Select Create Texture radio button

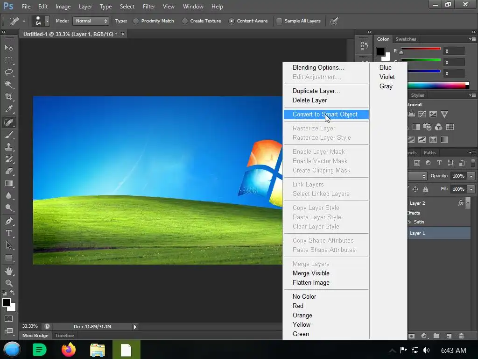pyautogui.click(x=185, y=21)
